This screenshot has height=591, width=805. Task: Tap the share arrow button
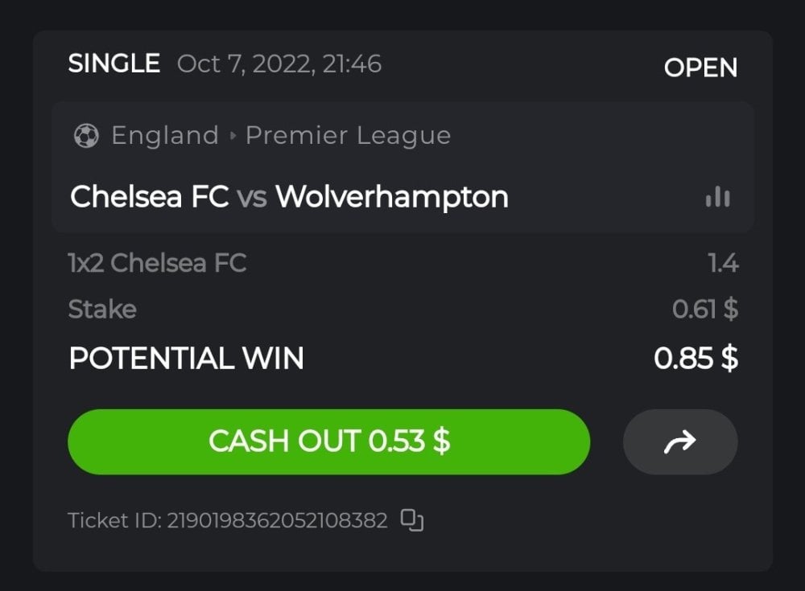pos(680,441)
